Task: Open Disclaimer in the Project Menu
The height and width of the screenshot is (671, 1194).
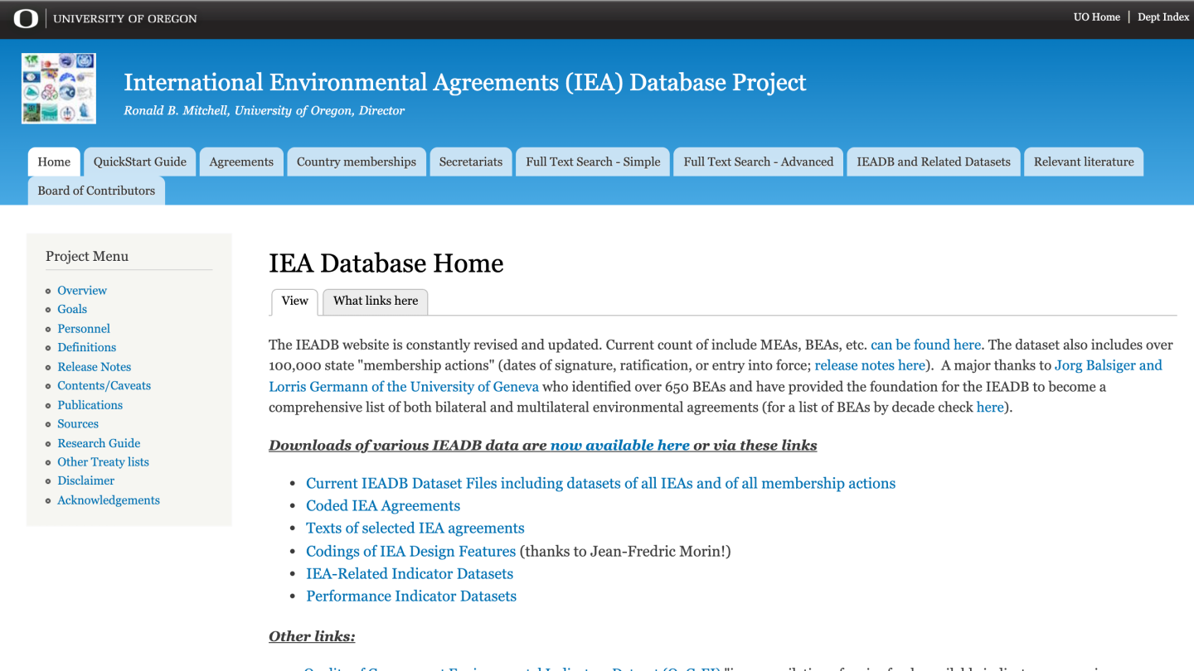Action: (86, 480)
